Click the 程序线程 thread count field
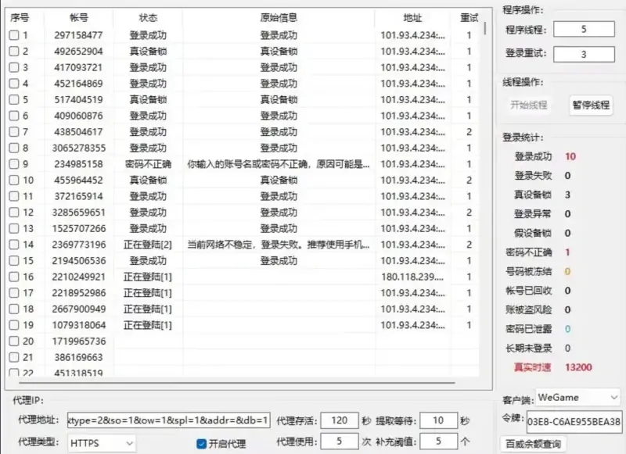The width and height of the screenshot is (626, 454). 583,30
